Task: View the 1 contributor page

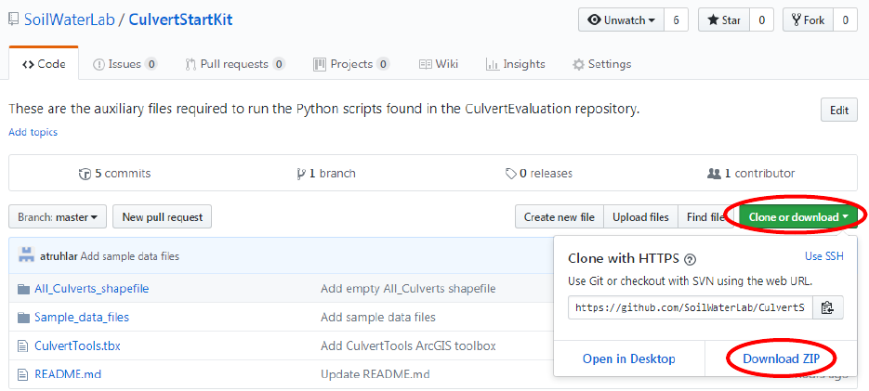Action: click(751, 174)
